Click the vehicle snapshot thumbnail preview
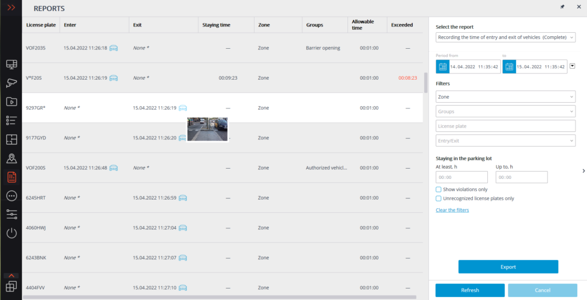The image size is (587, 300). point(208,129)
